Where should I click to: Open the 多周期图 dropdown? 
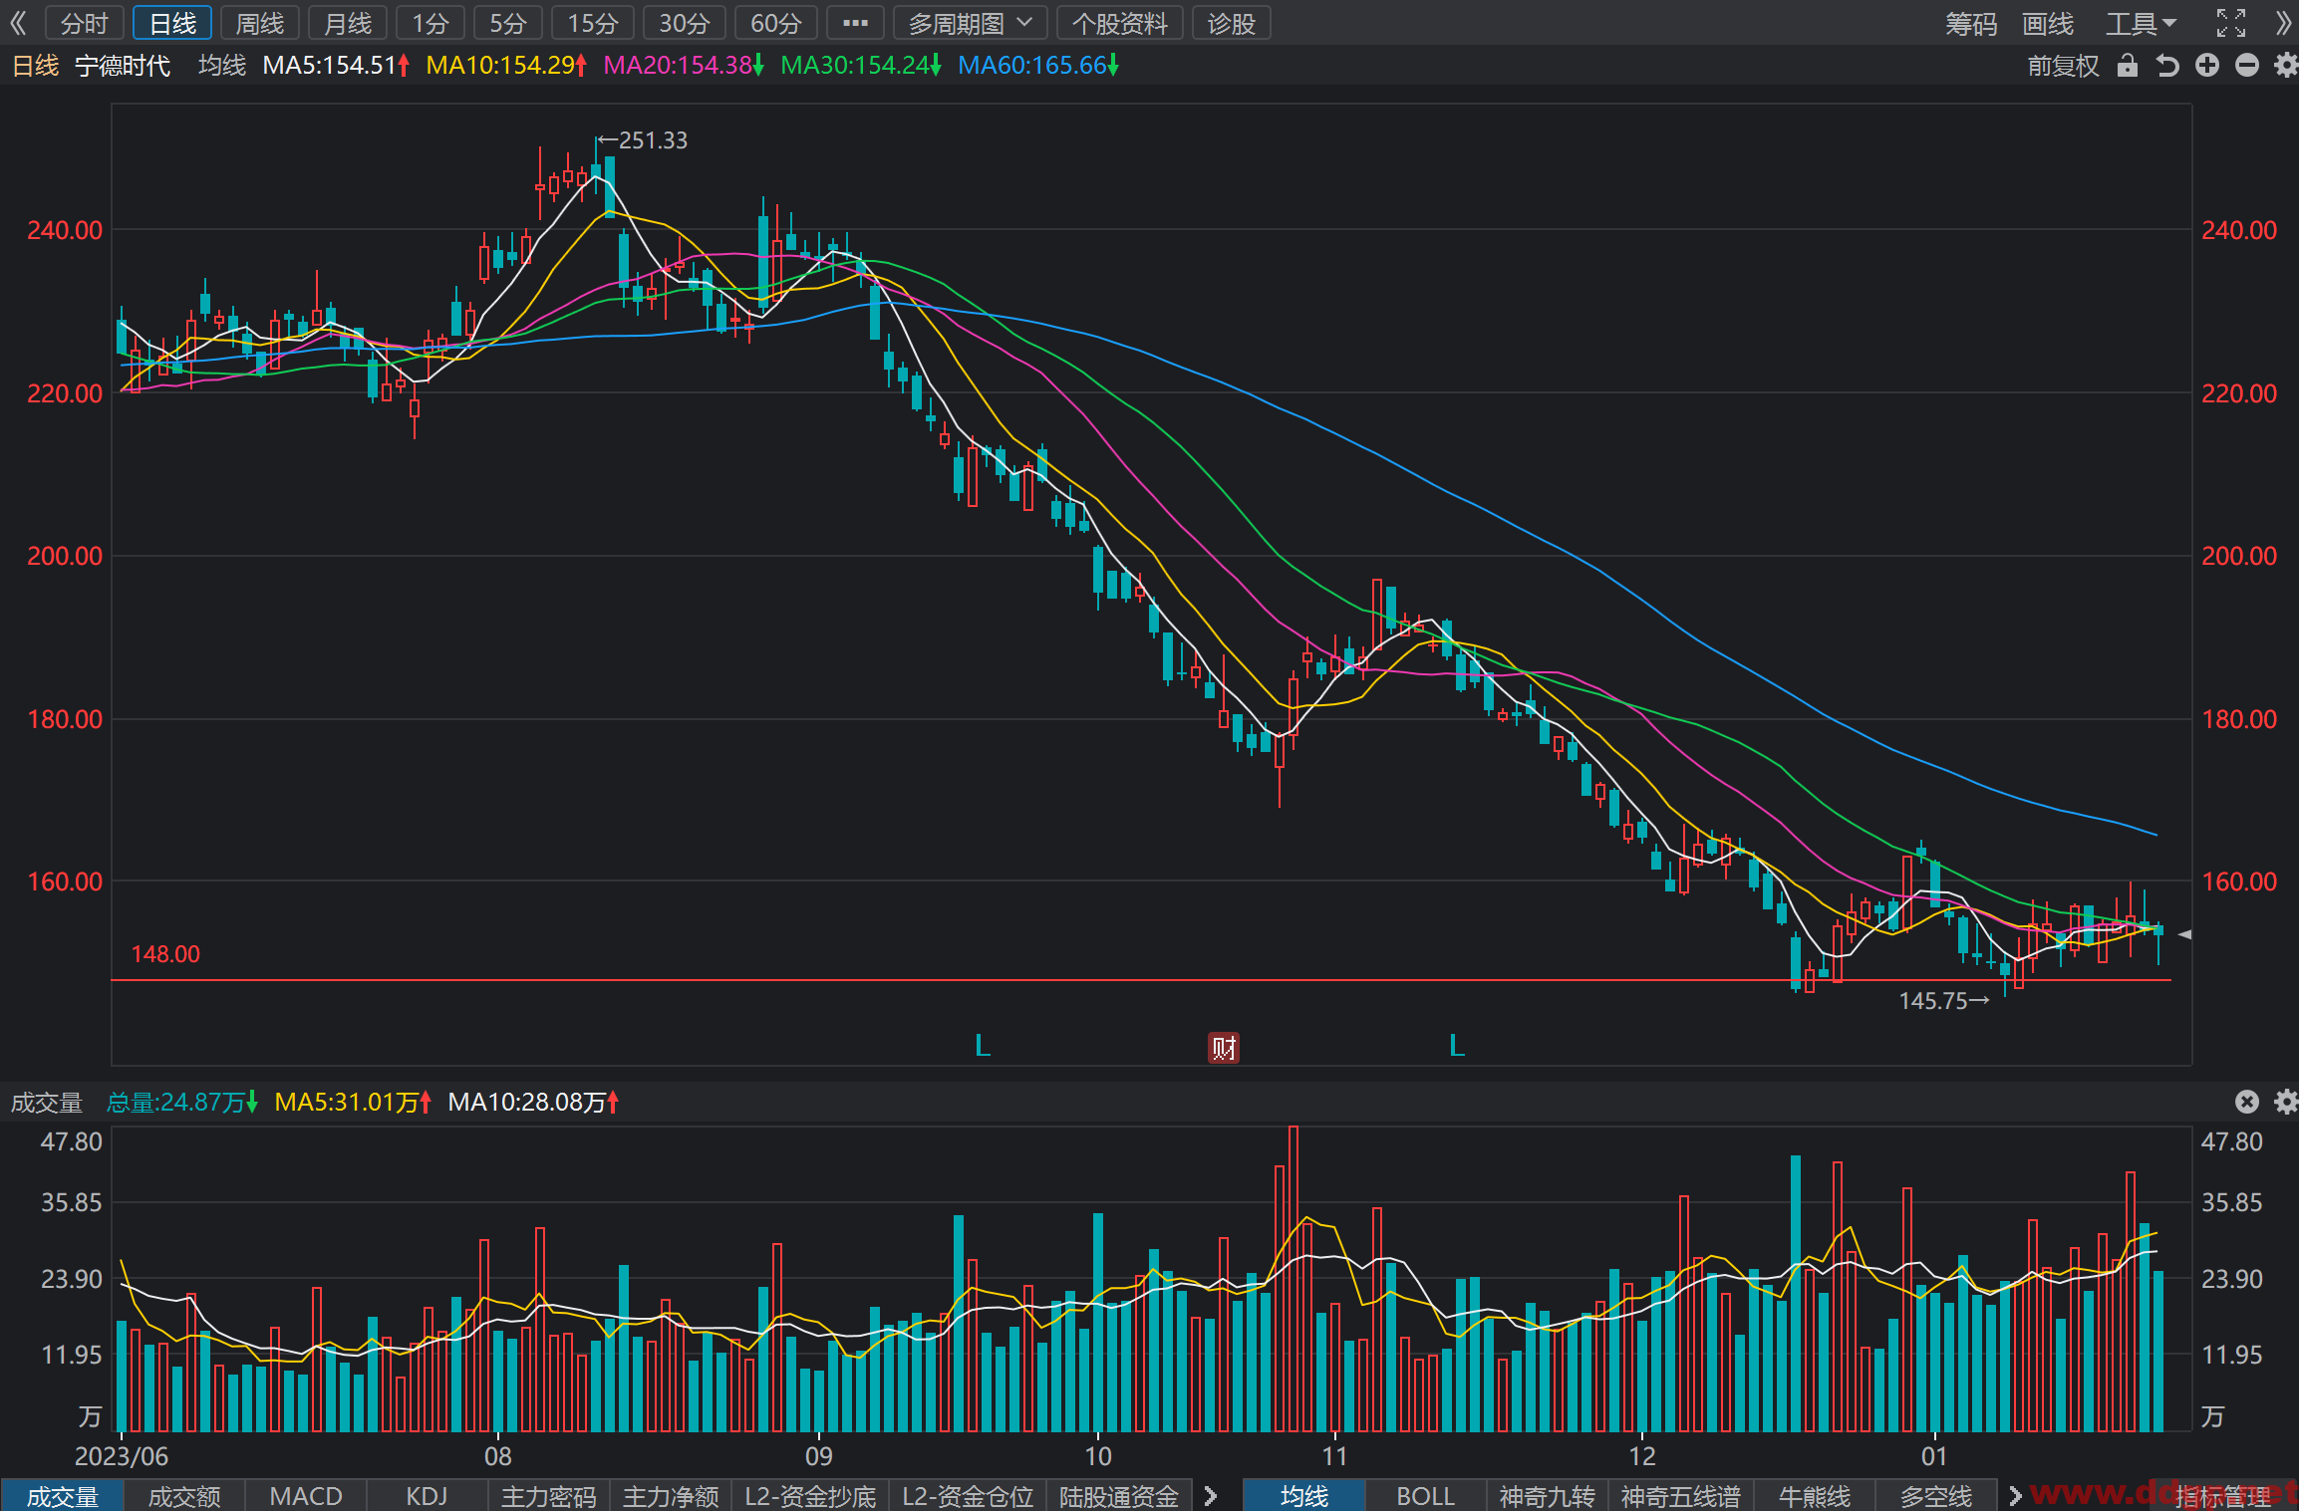[970, 23]
